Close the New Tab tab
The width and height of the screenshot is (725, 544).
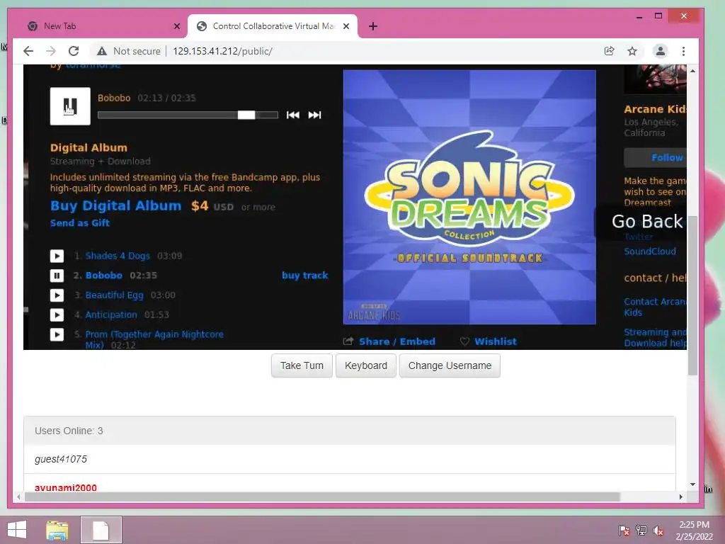(176, 26)
